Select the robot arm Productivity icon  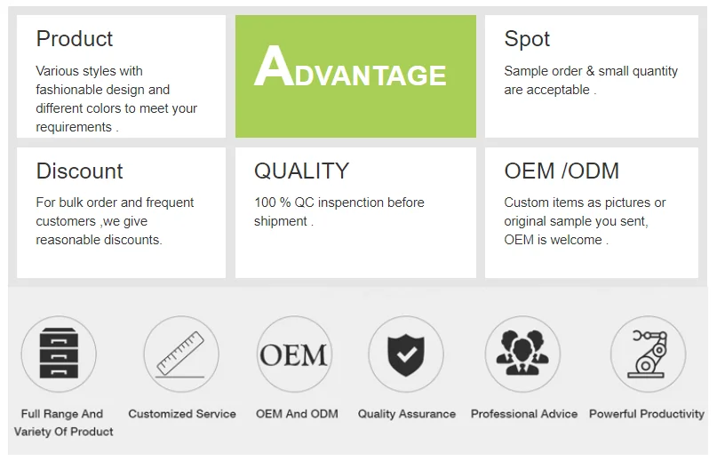648,354
